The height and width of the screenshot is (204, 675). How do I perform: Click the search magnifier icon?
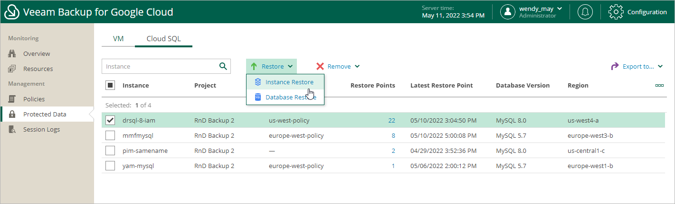[223, 66]
